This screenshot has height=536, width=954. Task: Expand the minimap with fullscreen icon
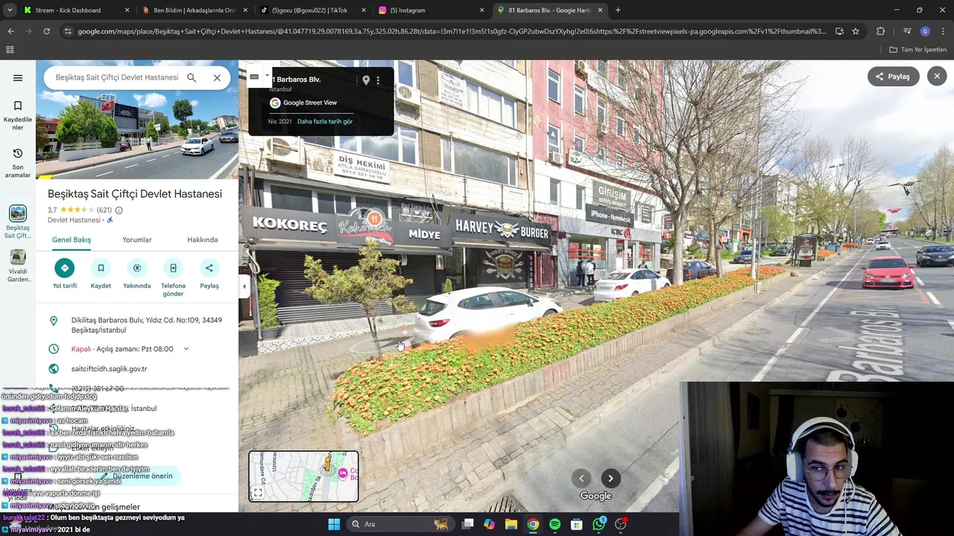click(x=258, y=493)
